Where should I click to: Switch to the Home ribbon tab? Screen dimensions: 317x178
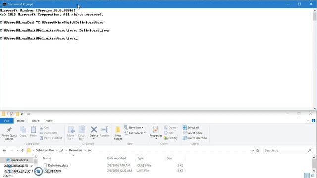(x=21, y=121)
